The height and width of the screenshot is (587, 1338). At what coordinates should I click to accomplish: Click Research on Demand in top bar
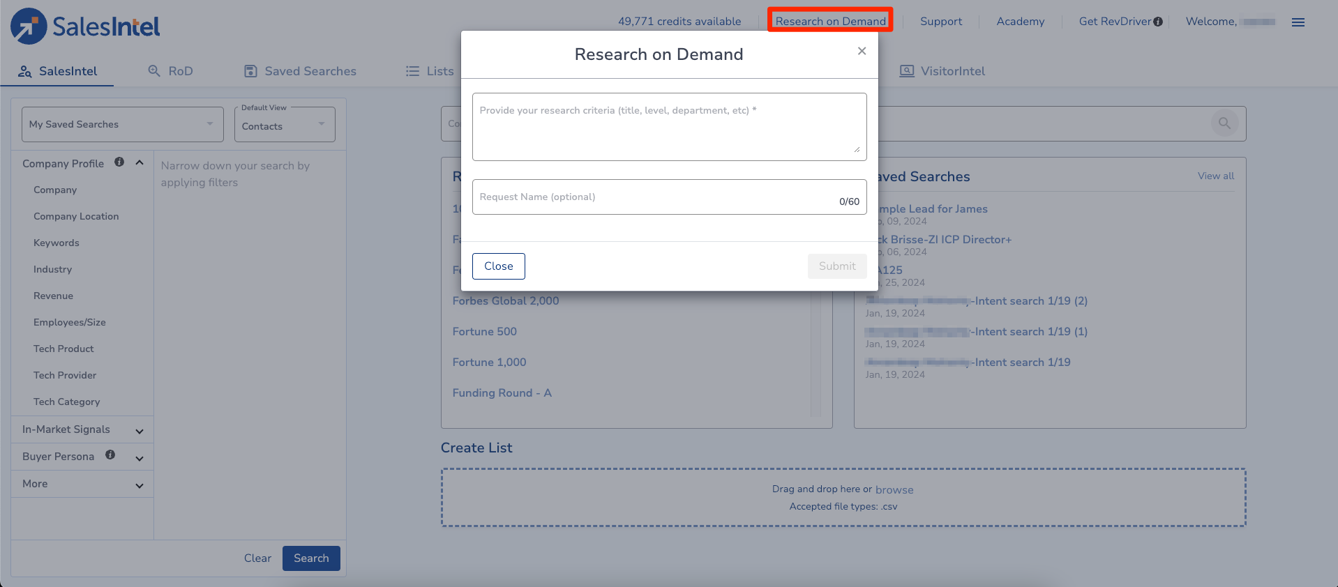click(x=830, y=21)
